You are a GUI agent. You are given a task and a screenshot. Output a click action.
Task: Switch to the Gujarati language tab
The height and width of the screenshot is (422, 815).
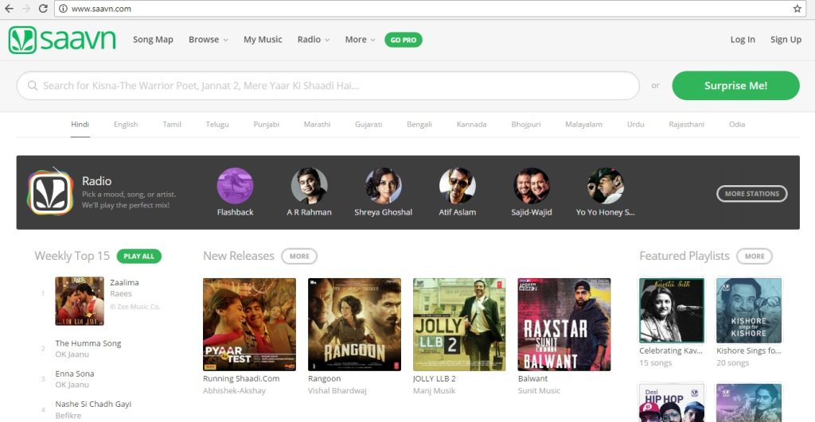click(369, 125)
